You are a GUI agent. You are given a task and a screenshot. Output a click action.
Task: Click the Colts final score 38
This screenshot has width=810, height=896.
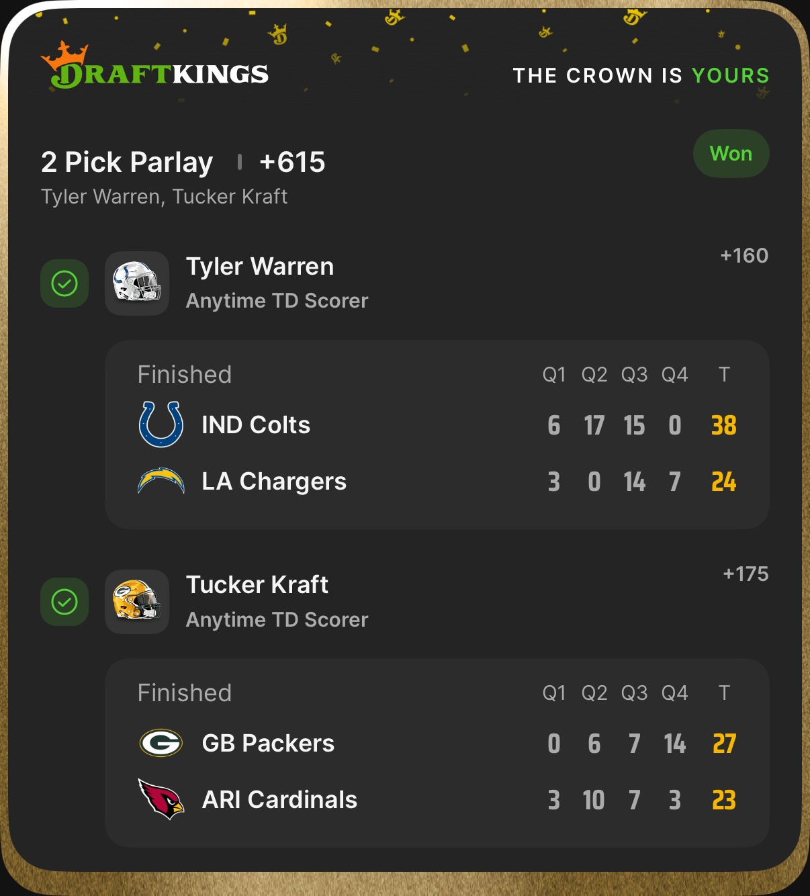click(723, 425)
